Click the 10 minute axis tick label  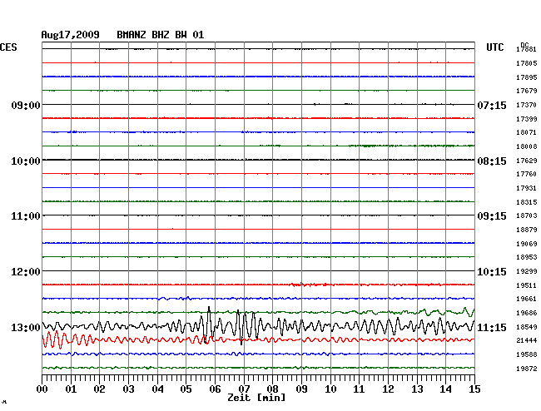330,389
